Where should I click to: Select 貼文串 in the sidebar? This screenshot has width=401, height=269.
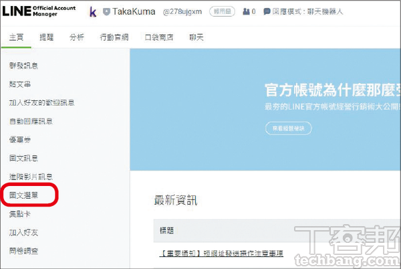point(20,84)
